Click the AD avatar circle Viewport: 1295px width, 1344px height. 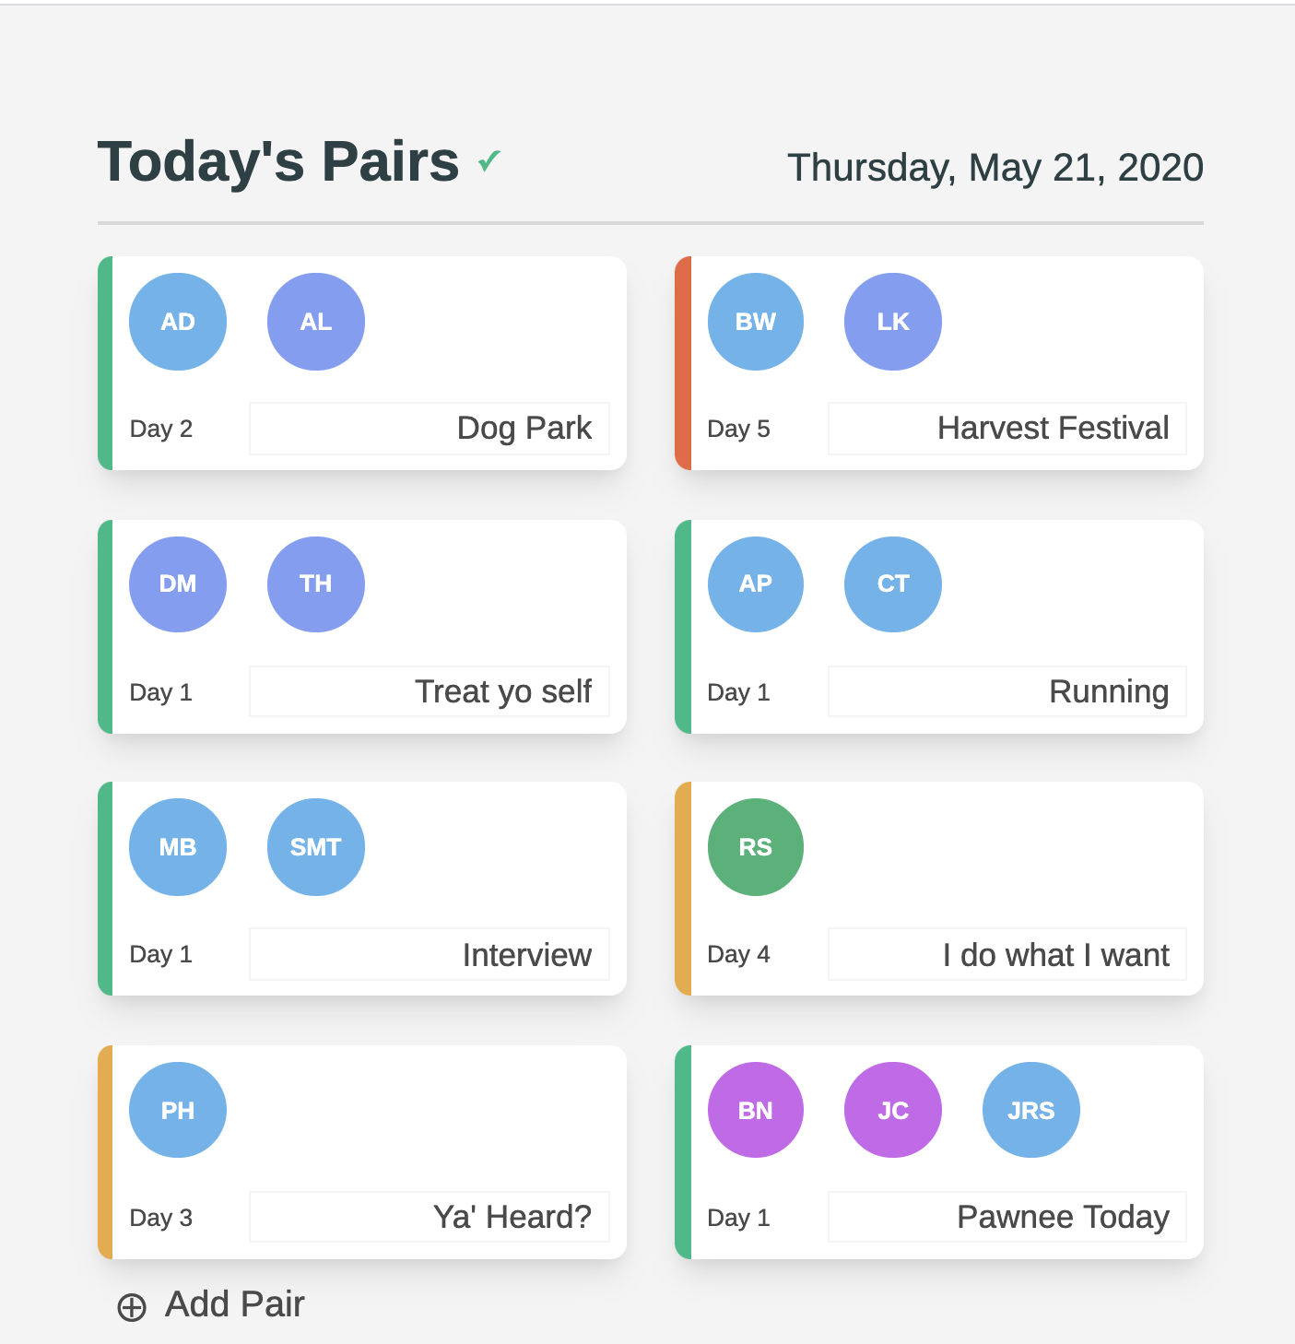click(178, 322)
